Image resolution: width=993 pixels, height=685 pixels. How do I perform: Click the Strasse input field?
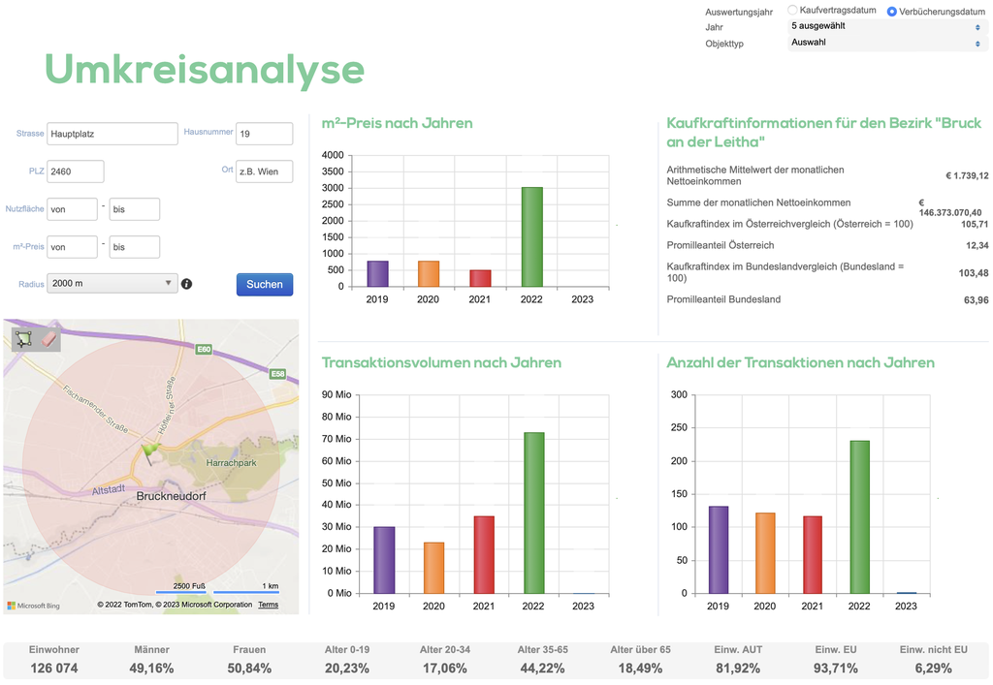coord(112,134)
